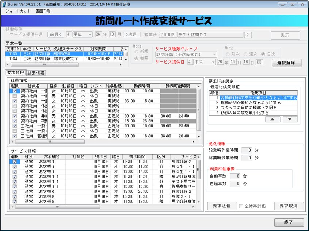Click the ? office lookup button
309x231 pixels.
[248, 35]
